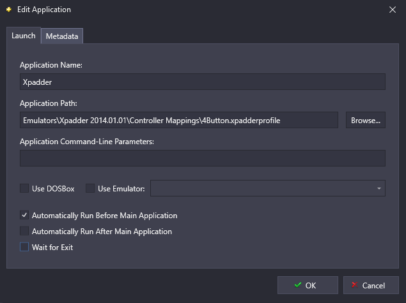The width and height of the screenshot is (406, 303).
Task: Toggle the Wait for Exit checkbox
Action: click(24, 247)
